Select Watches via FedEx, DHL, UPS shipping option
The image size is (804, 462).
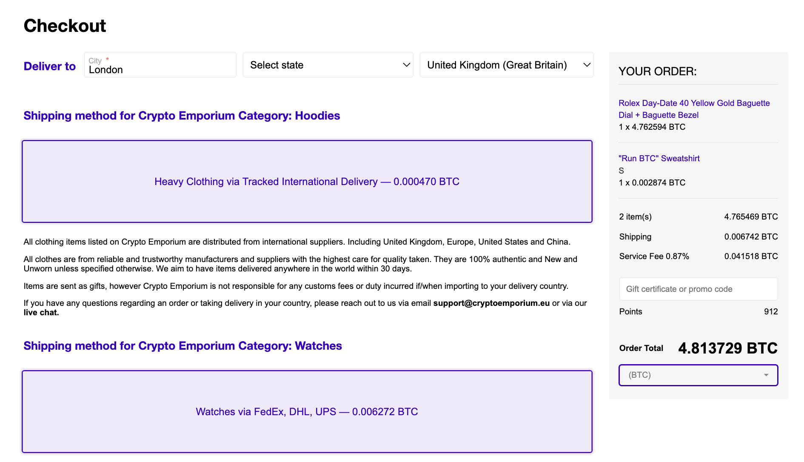click(x=307, y=411)
